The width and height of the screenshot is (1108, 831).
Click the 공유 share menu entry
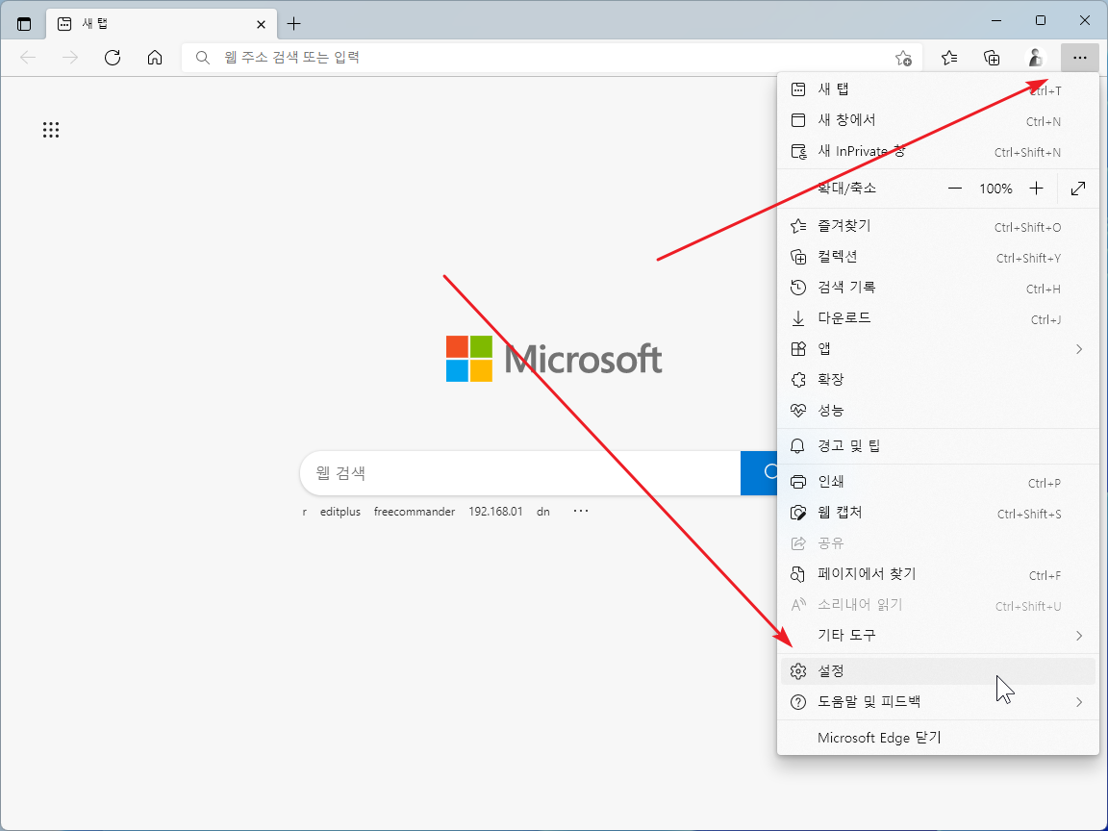pyautogui.click(x=938, y=543)
